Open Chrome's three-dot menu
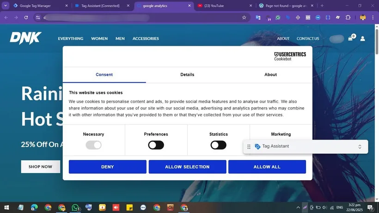The width and height of the screenshot is (379, 213). (x=373, y=18)
